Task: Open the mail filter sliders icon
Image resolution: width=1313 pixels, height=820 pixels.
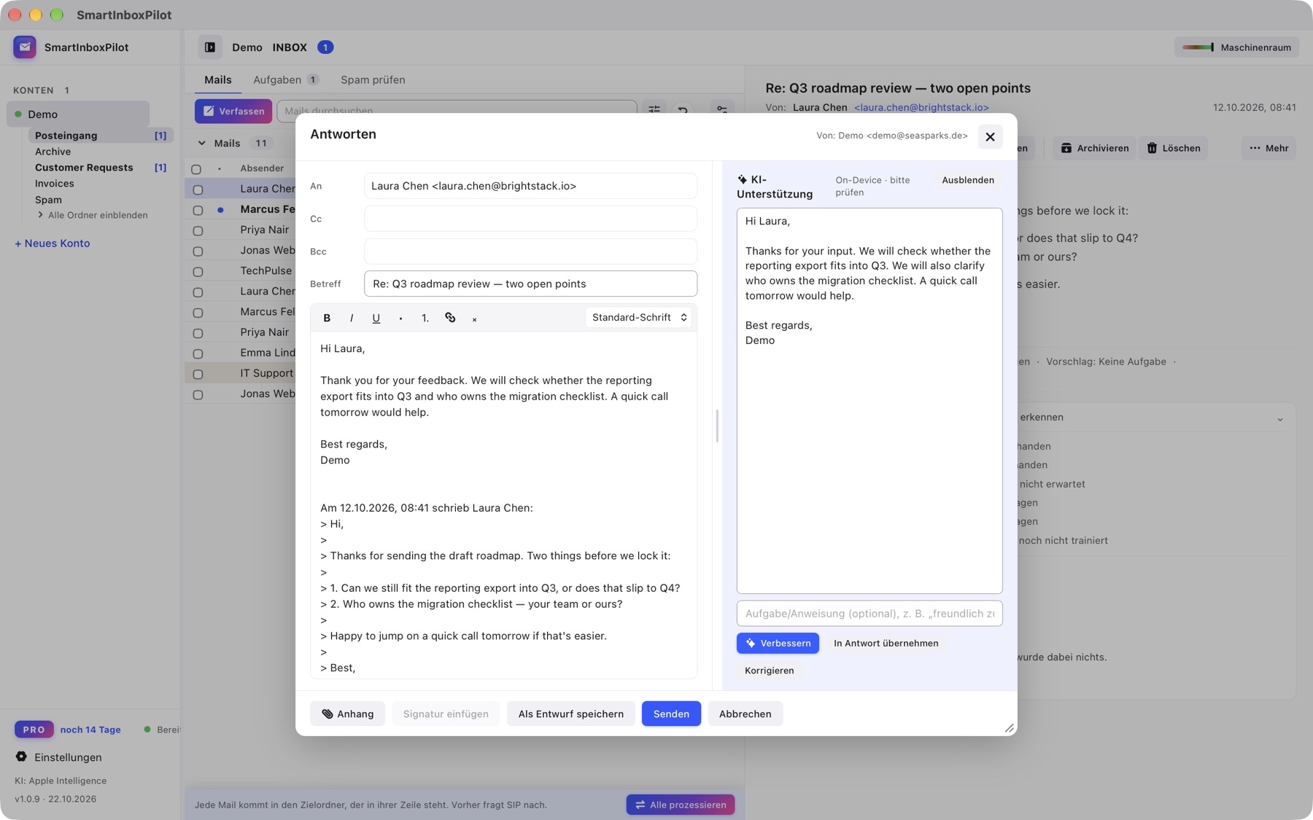Action: [654, 110]
